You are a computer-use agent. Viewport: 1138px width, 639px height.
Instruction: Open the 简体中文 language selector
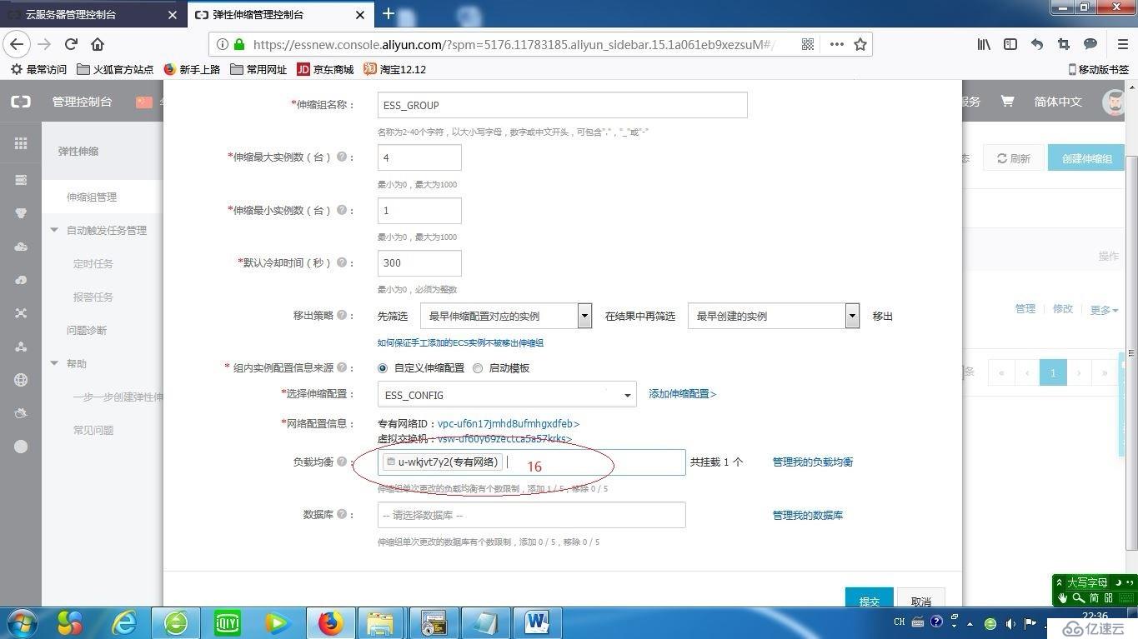tap(1058, 102)
